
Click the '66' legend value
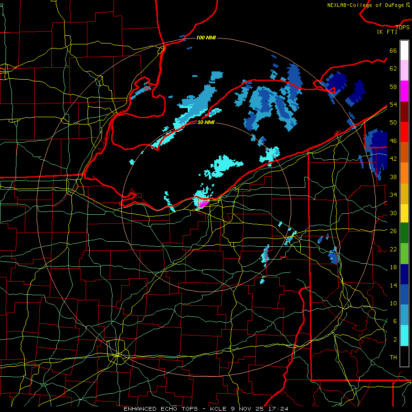(393, 50)
